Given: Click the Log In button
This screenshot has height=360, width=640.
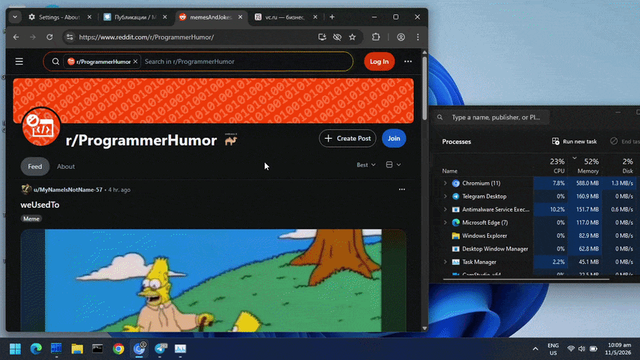Looking at the screenshot, I should coord(379,61).
